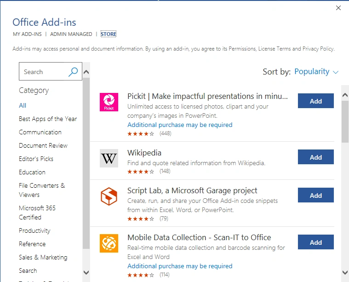
Task: Select the Sales & Marketing category
Action: tap(43, 257)
